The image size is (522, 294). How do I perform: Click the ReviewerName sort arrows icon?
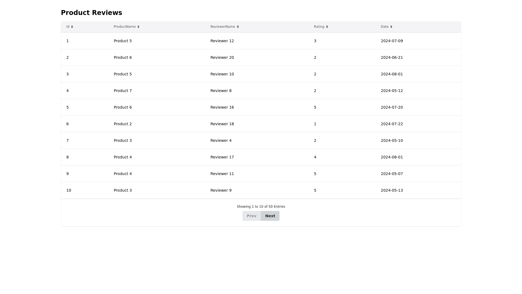coord(238,27)
